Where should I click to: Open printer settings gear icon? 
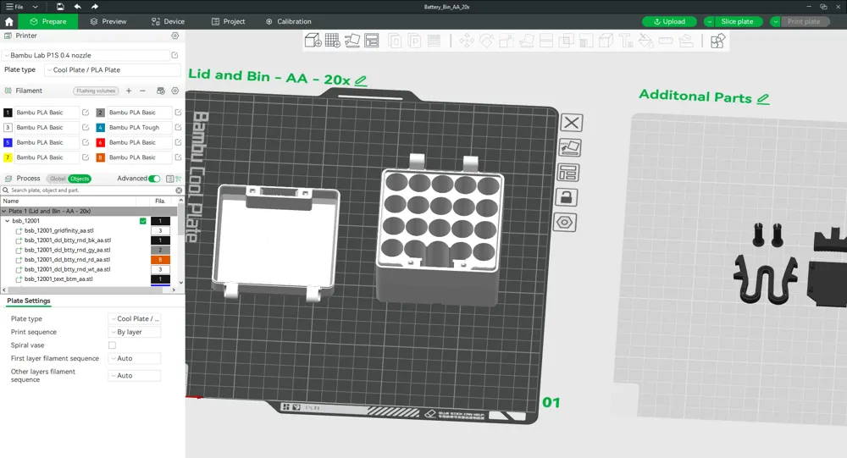click(x=175, y=36)
